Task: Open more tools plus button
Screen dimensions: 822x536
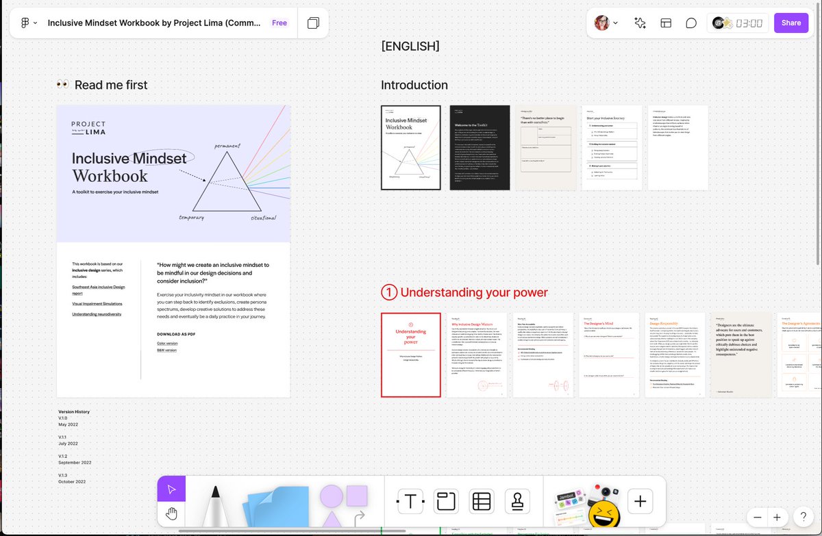Action: click(640, 502)
